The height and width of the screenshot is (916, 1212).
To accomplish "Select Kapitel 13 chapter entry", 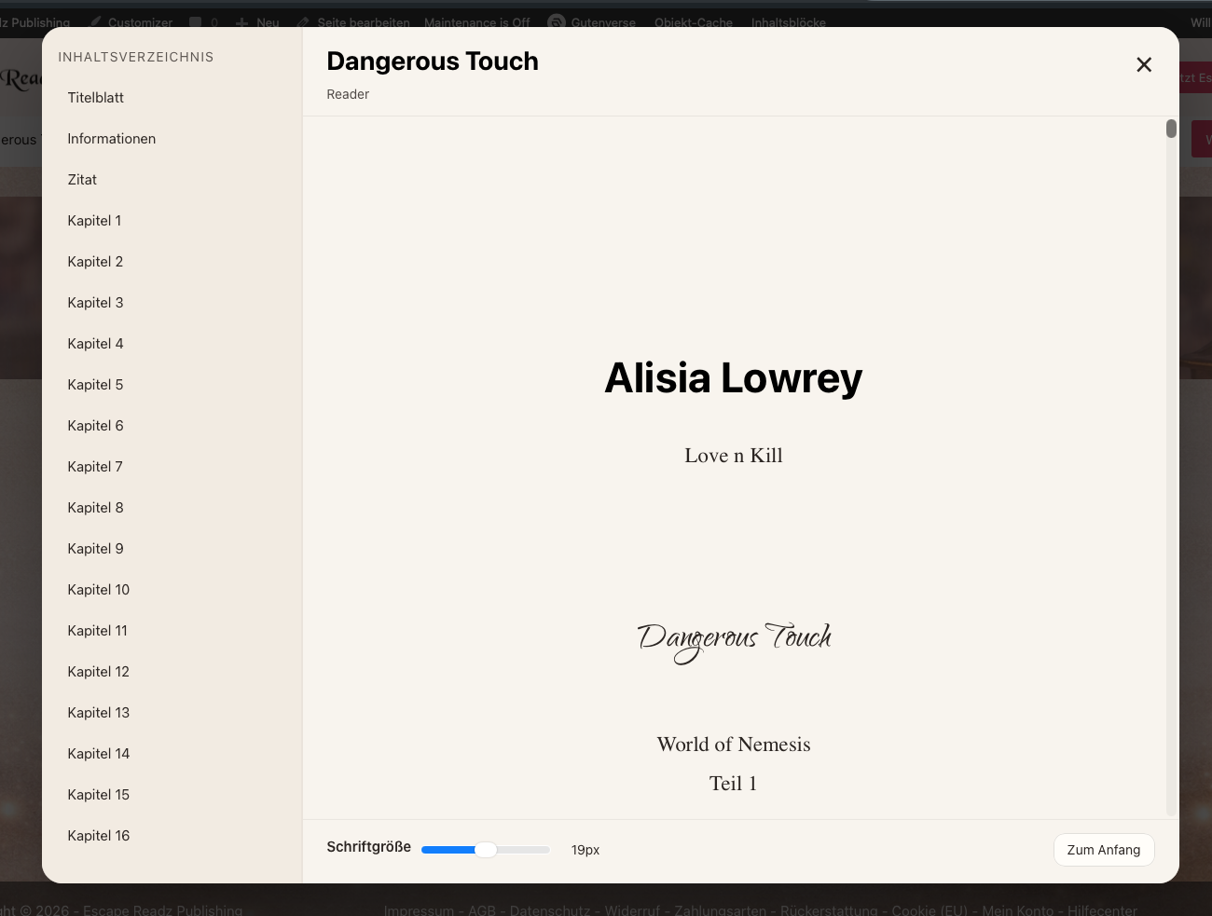I will (x=98, y=713).
